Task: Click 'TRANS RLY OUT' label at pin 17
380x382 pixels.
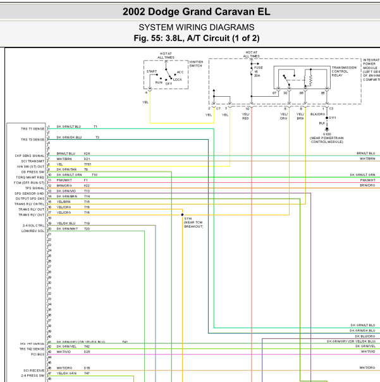Action: click(x=31, y=215)
